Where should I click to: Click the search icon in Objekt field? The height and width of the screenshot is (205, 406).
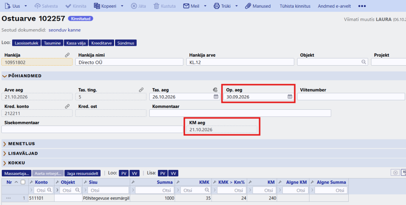tap(364, 62)
